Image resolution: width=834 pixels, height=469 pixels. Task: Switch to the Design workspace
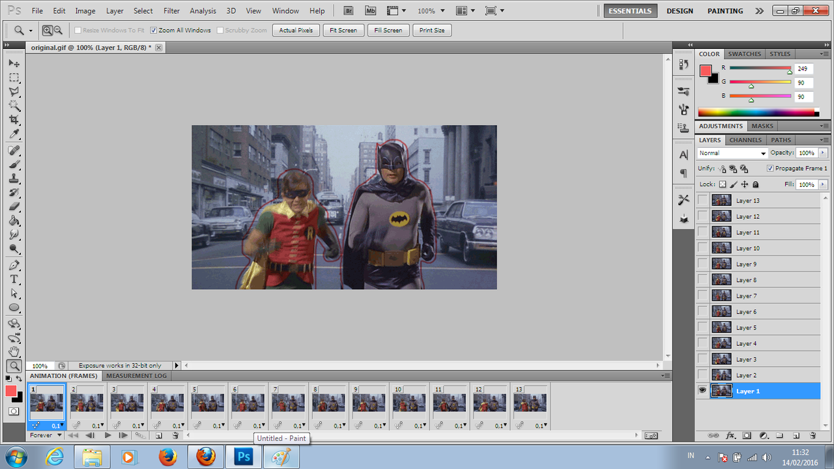coord(680,11)
